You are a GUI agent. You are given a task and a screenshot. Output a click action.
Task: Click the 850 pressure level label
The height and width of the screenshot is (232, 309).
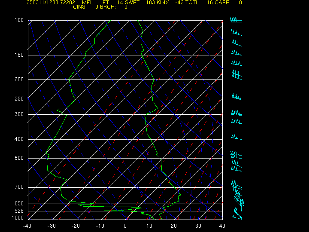tap(19, 203)
